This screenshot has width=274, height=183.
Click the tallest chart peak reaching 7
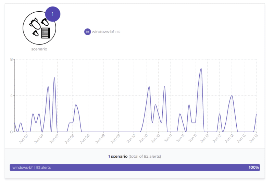(x=201, y=69)
